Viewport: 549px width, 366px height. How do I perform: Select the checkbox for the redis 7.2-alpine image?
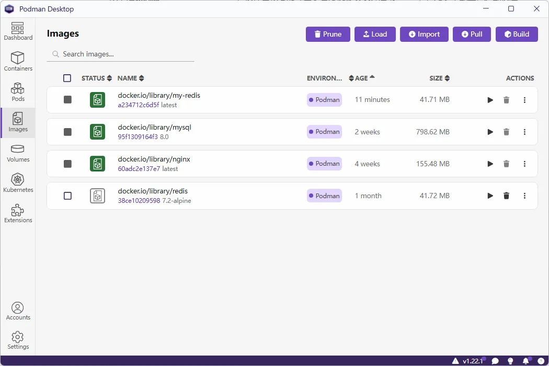click(x=67, y=196)
